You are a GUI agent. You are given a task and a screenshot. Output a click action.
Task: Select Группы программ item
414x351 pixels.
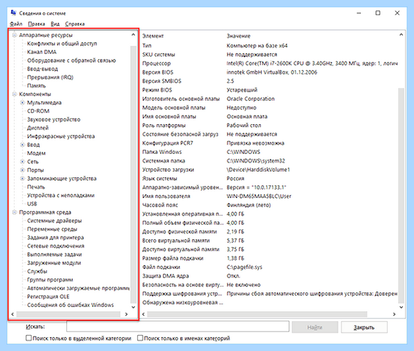coord(50,280)
